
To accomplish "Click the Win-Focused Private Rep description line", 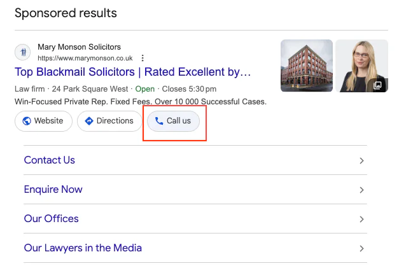I will pos(141,102).
